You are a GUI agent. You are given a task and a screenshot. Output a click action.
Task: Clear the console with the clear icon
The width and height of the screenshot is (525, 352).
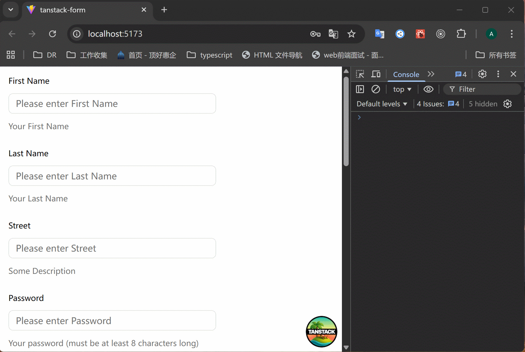[x=375, y=89]
